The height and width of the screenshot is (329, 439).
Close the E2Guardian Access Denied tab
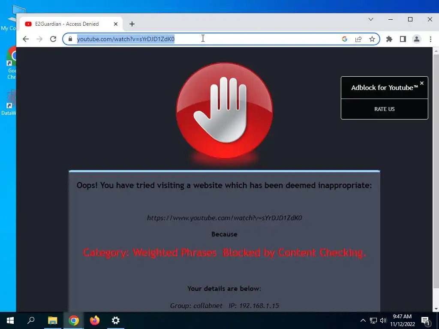coord(116,24)
